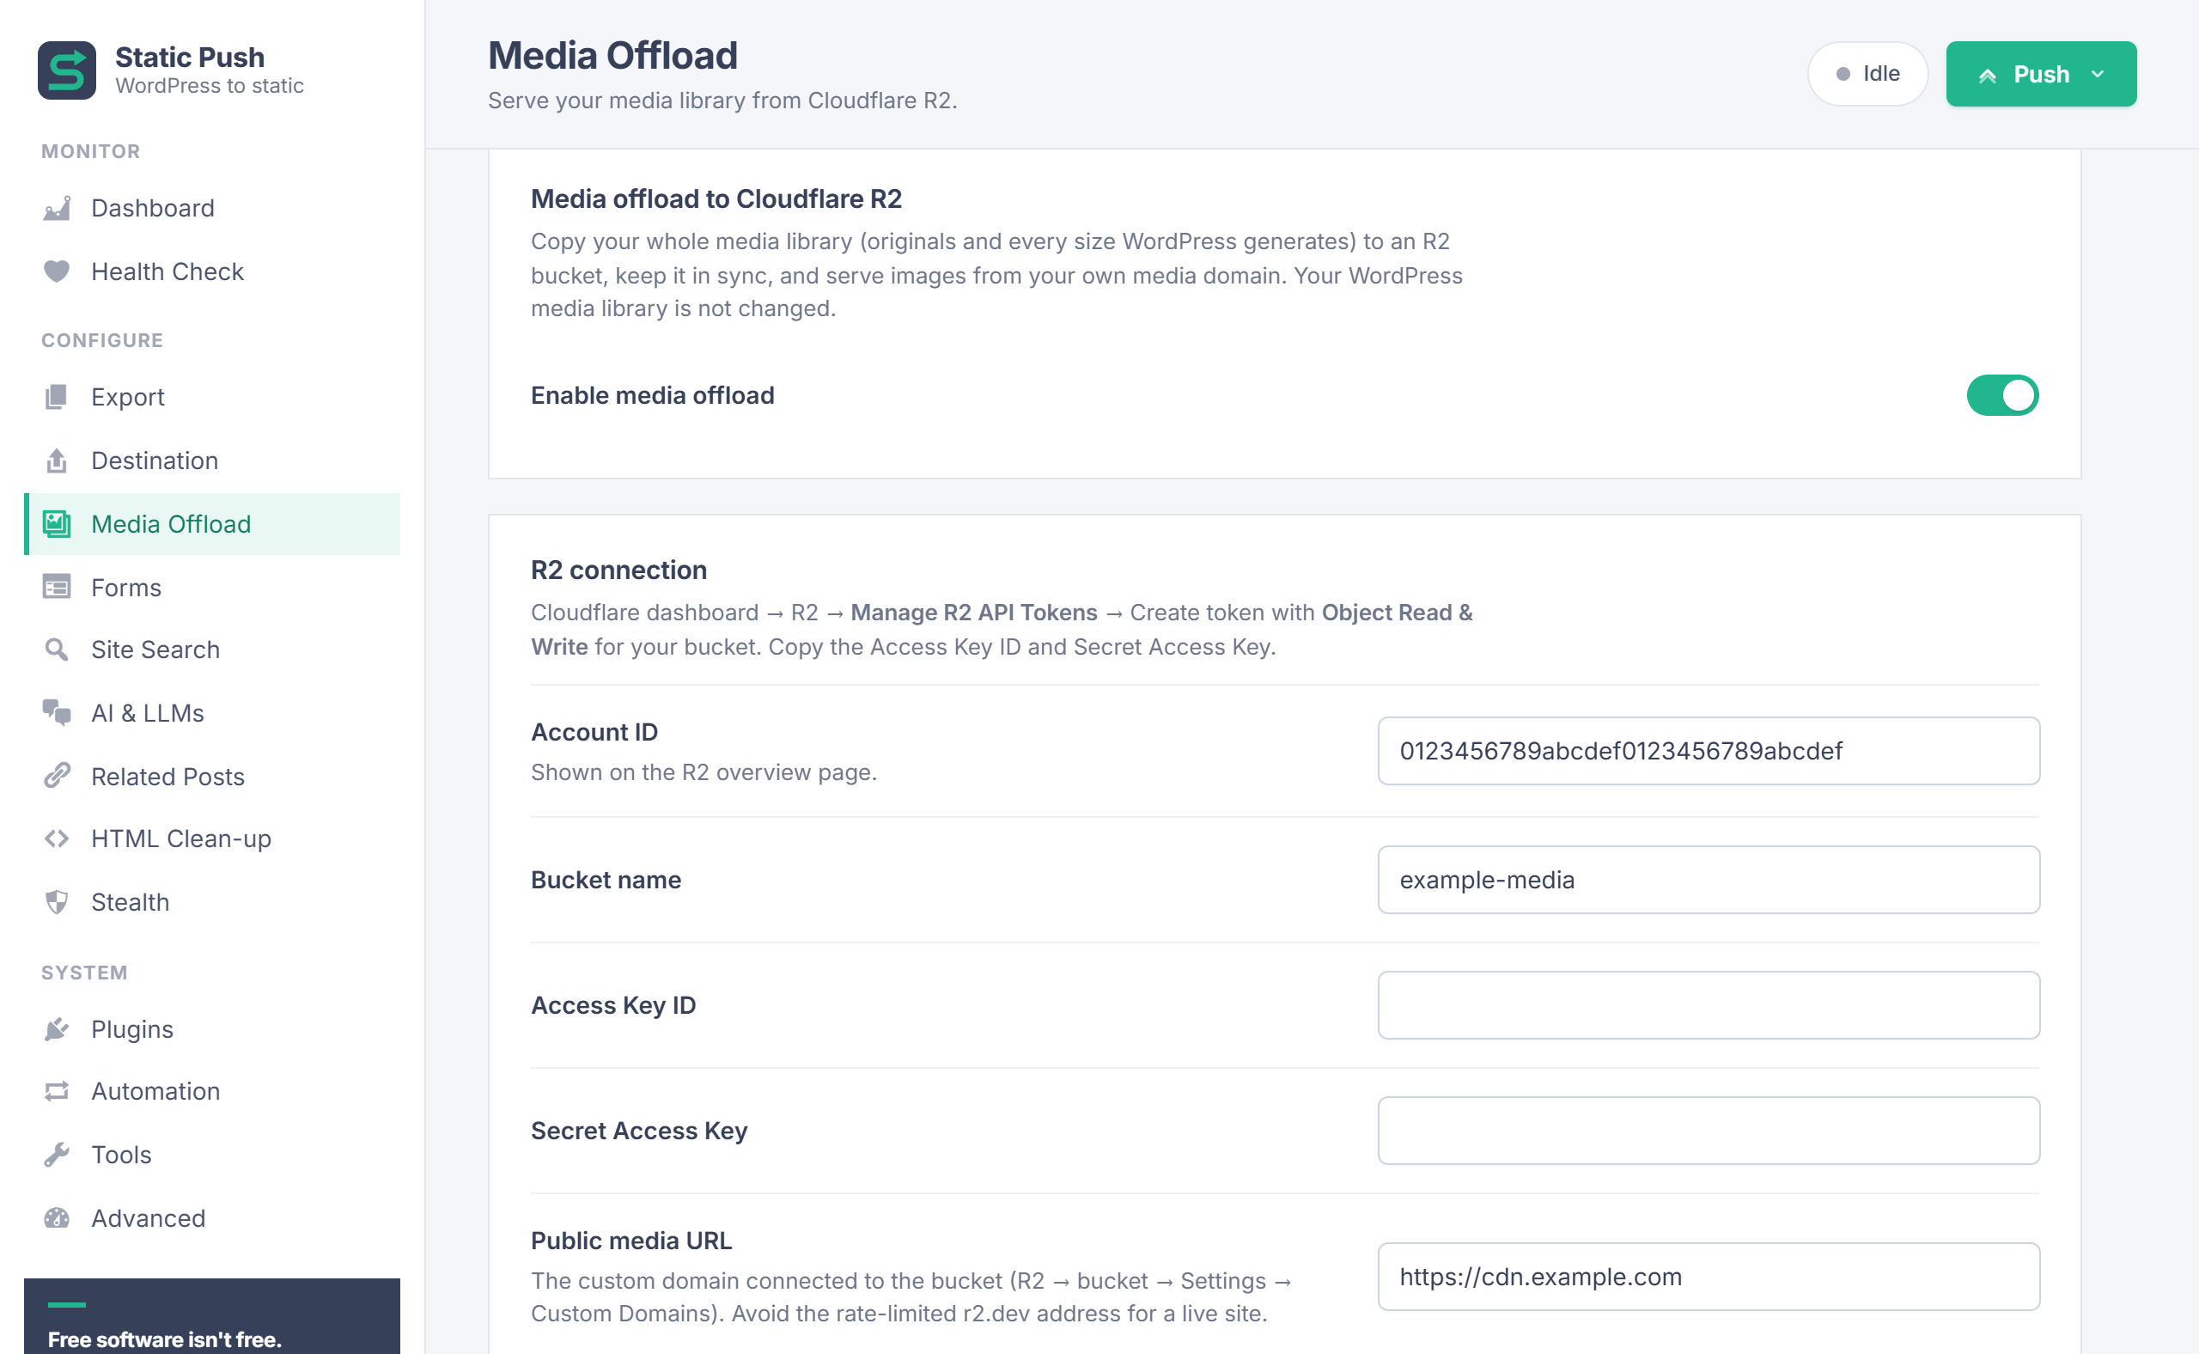
Task: Open the Related Posts menu label
Action: (168, 777)
